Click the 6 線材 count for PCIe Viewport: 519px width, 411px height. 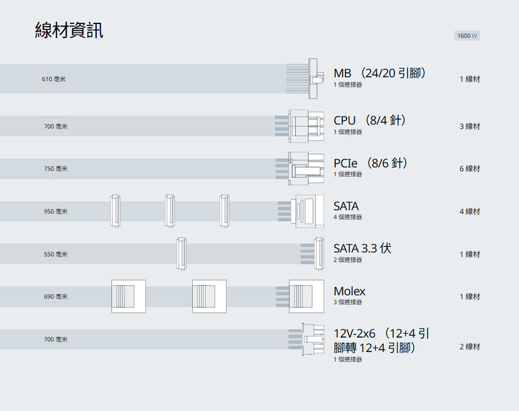(x=470, y=169)
